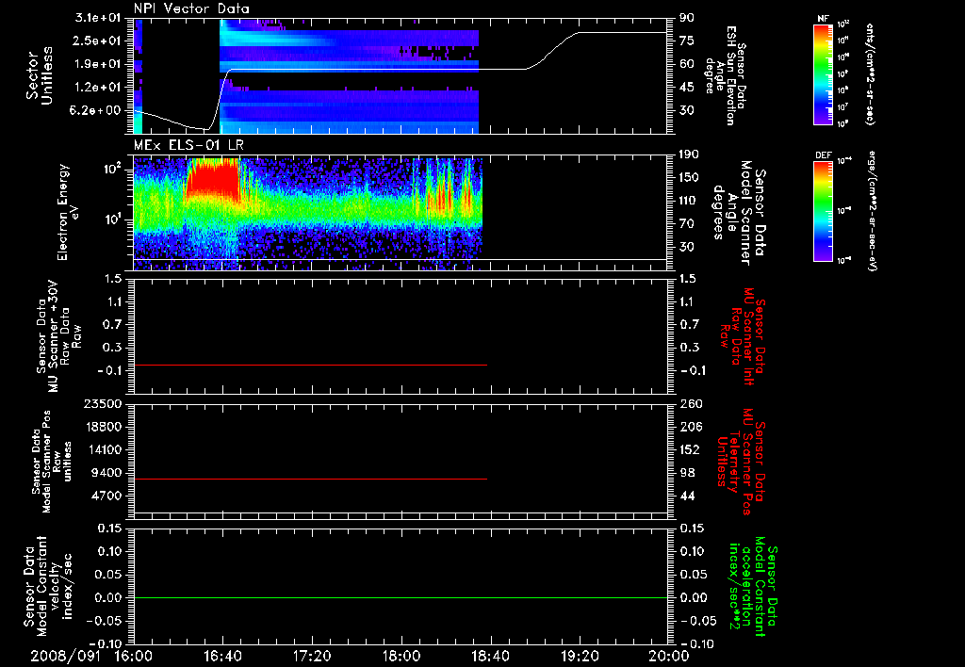
Task: Click the red line in scanner position panel
Action: point(310,479)
